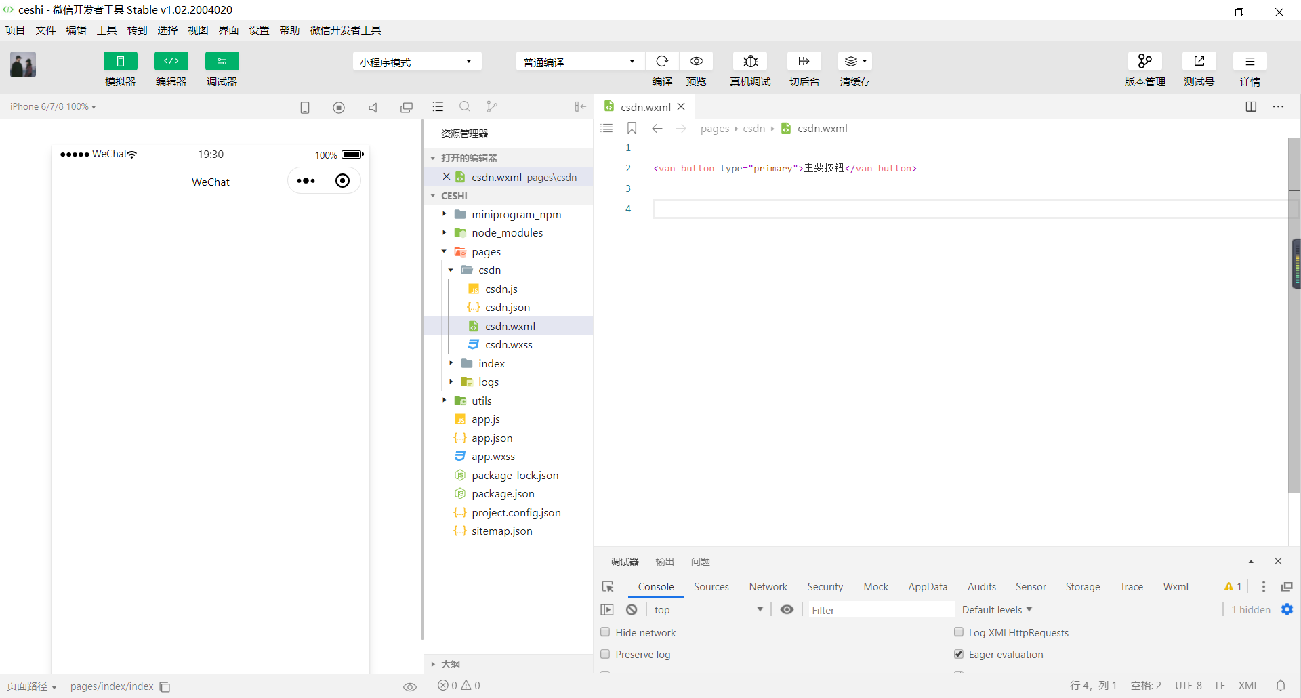Open console settings gear
This screenshot has width=1301, height=698.
point(1287,610)
